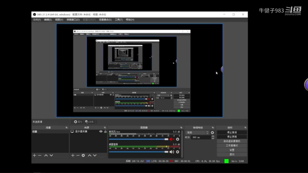Click the 停止录制 button

(x=232, y=137)
